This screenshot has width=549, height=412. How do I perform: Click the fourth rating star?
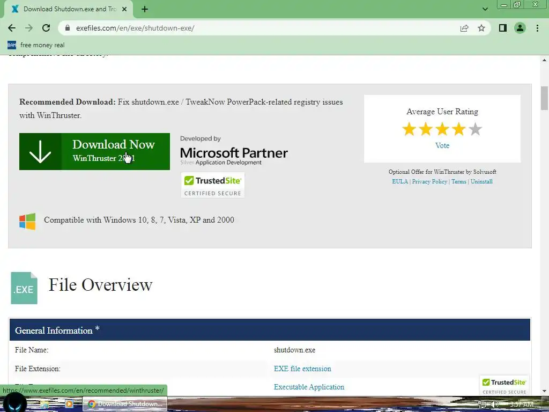(459, 129)
